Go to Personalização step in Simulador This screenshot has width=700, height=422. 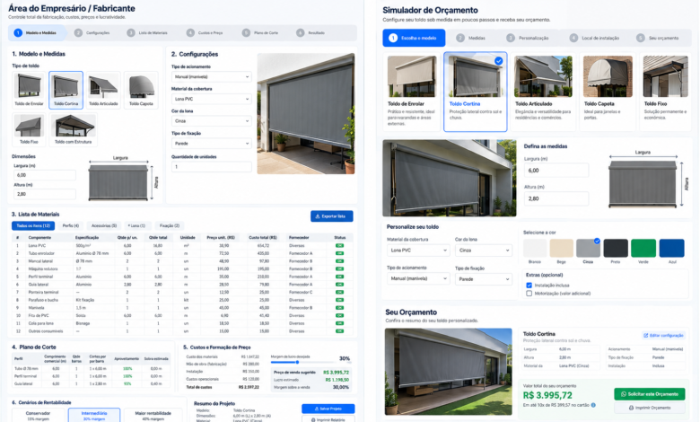click(528, 38)
